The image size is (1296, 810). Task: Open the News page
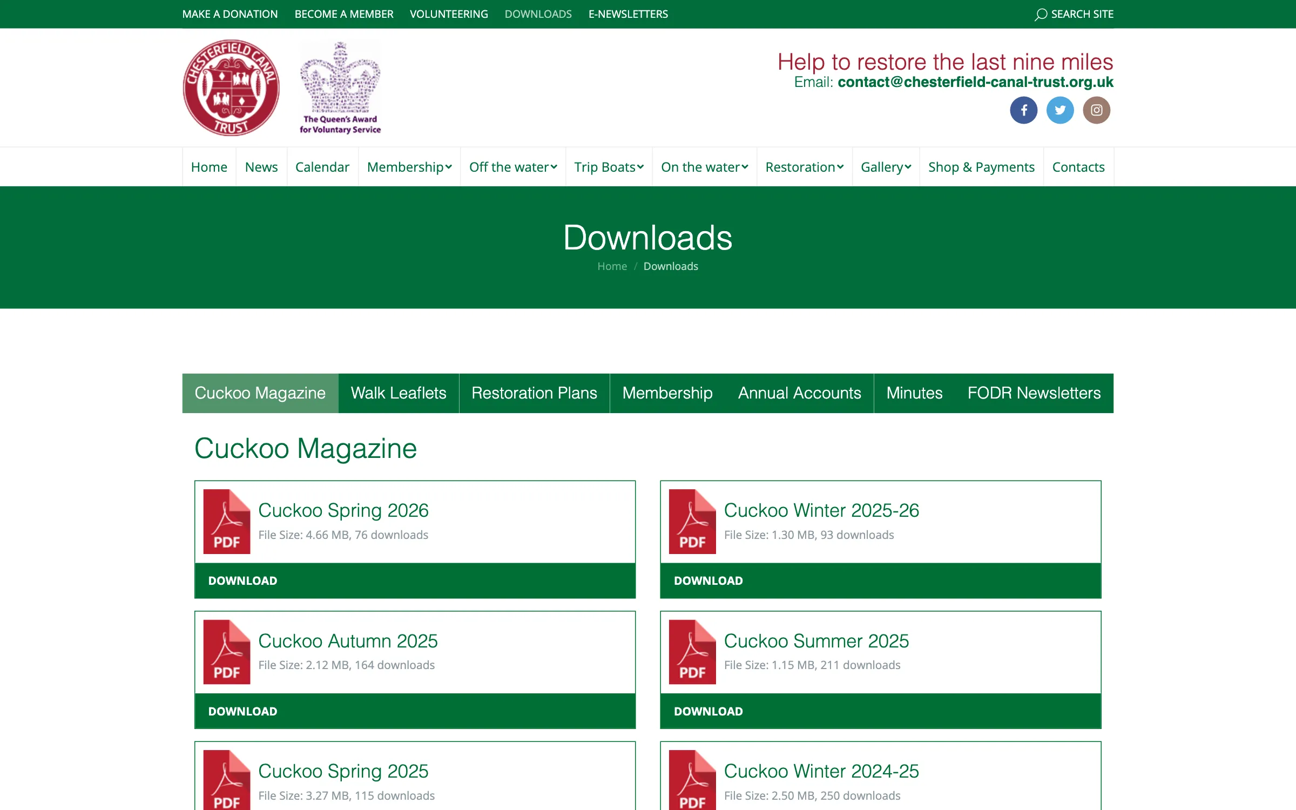pos(261,167)
